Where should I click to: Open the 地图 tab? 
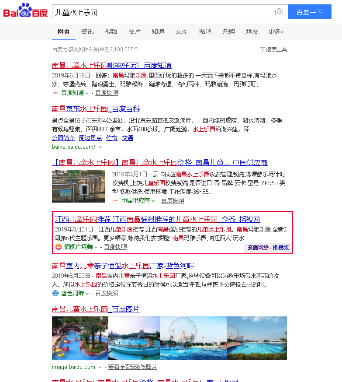pos(252,32)
